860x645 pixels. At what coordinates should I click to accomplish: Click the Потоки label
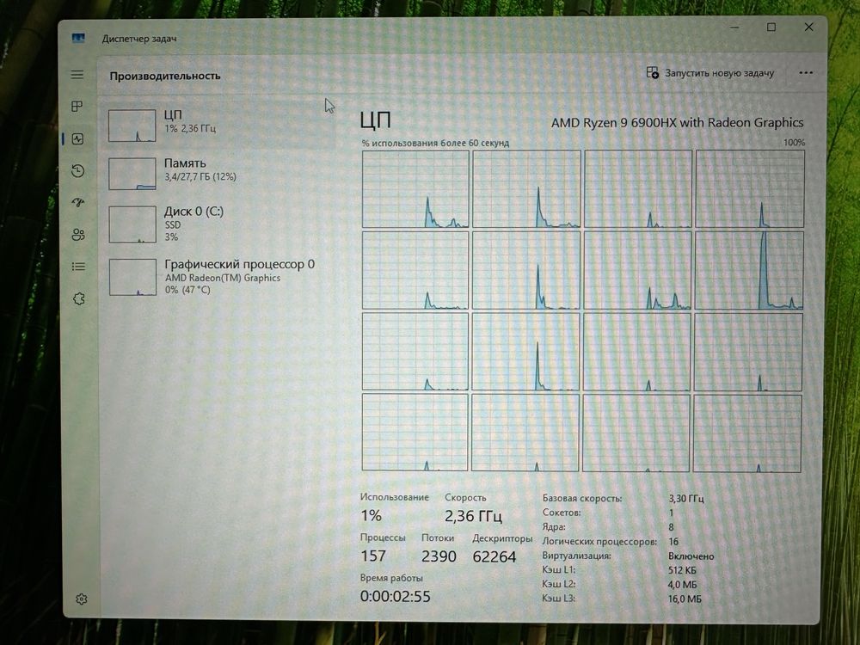(x=438, y=538)
